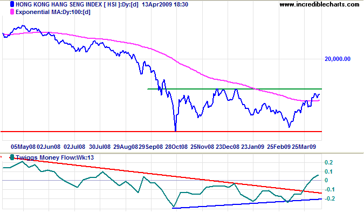Screen dimensions: 364x213
Task: Click the '-0.1' money flow axis value
Action: [x=329, y=190]
